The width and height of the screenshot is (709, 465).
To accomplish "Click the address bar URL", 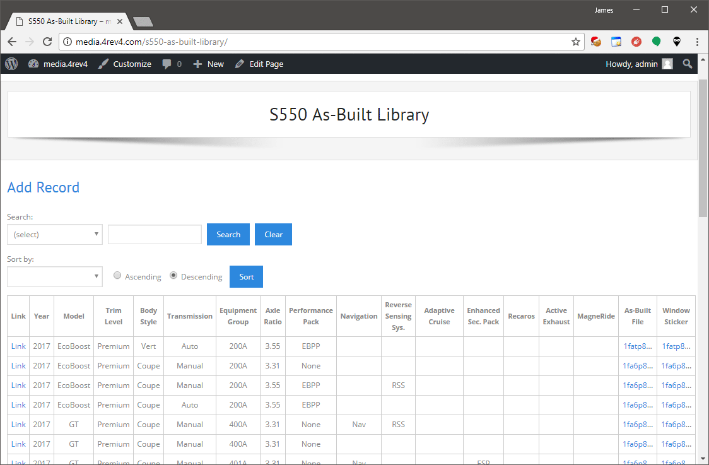I will click(x=151, y=42).
